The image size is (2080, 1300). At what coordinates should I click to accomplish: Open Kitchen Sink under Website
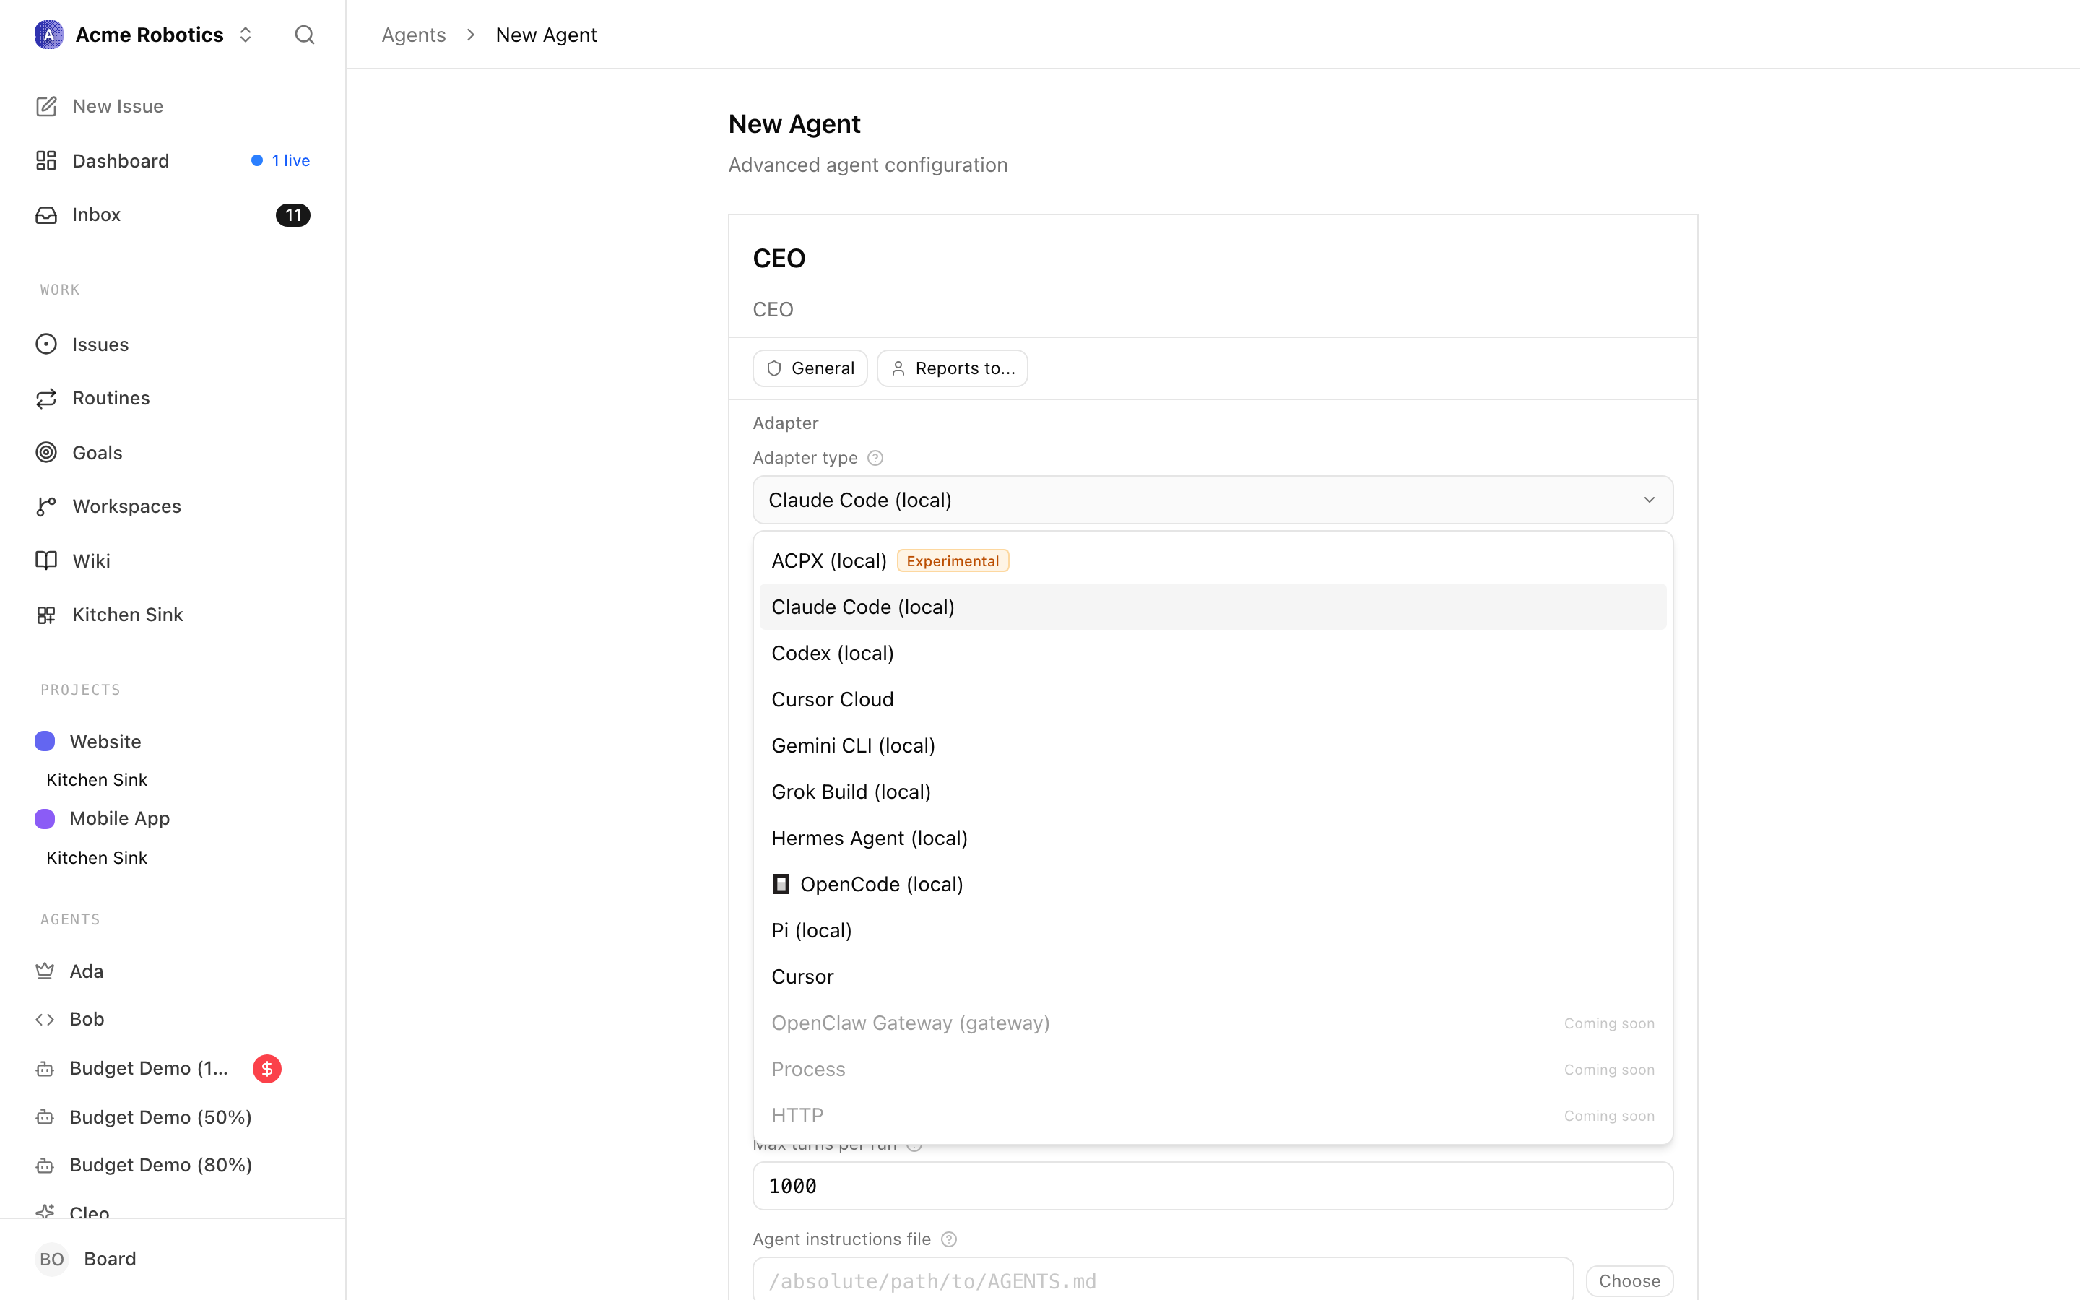click(x=96, y=780)
